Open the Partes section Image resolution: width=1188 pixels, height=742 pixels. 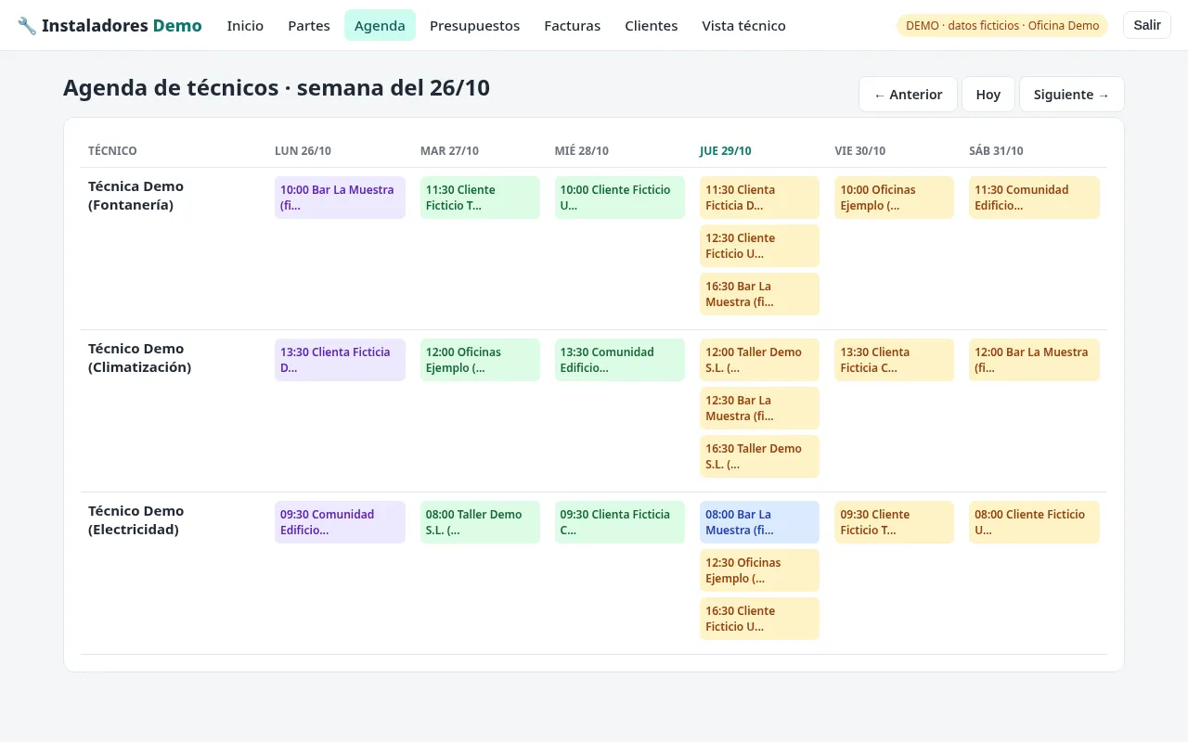coord(309,26)
